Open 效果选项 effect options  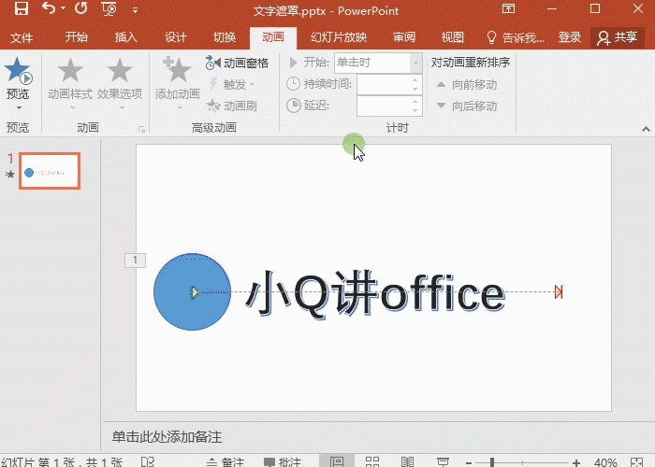(120, 81)
